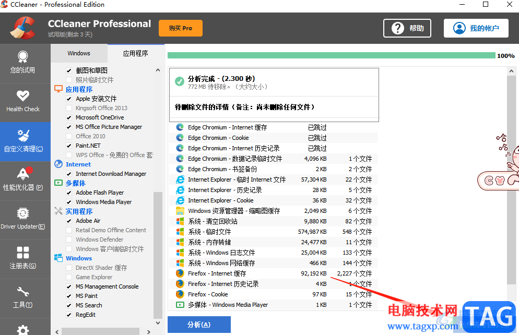
Task: Click Firefox icon for Internet cache row
Action: (180, 273)
